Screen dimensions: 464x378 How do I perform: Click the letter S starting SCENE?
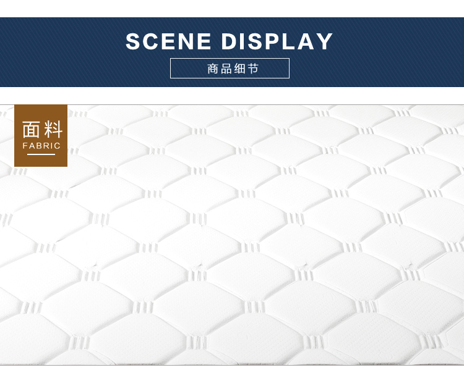(x=133, y=41)
